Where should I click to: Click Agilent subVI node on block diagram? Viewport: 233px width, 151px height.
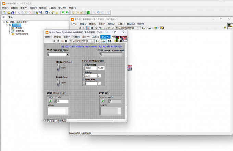pyautogui.click(x=130, y=68)
